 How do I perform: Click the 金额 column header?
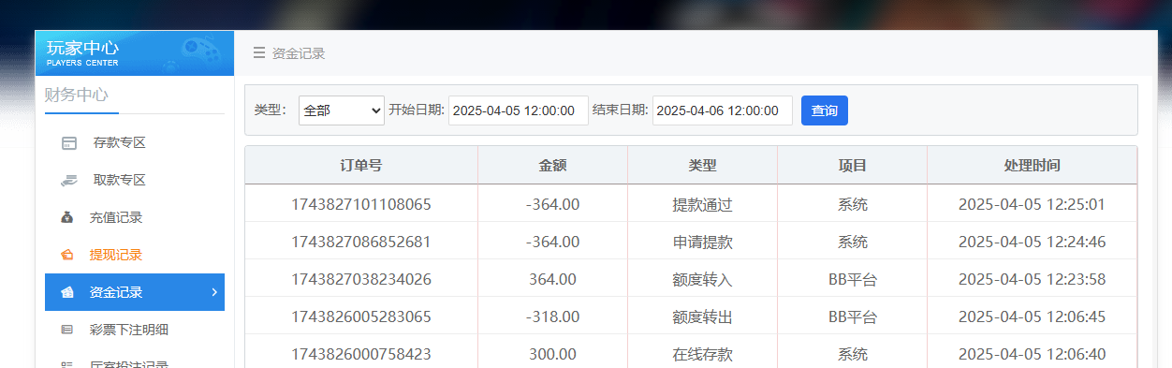click(552, 166)
